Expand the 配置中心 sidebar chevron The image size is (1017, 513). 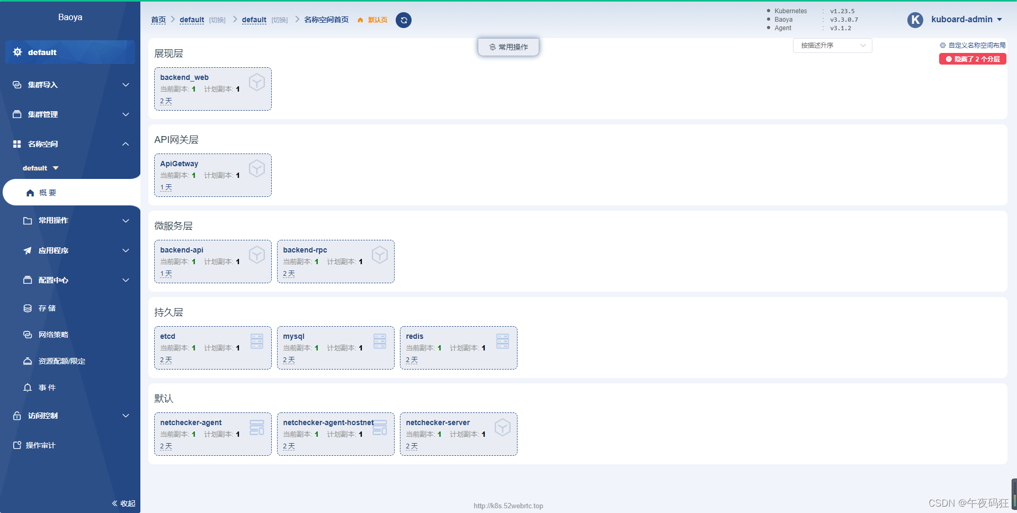tap(126, 280)
